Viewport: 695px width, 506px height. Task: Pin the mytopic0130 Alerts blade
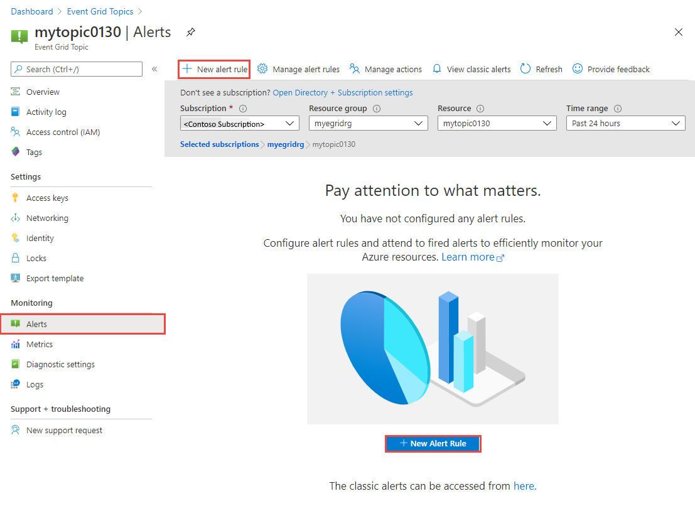click(190, 31)
